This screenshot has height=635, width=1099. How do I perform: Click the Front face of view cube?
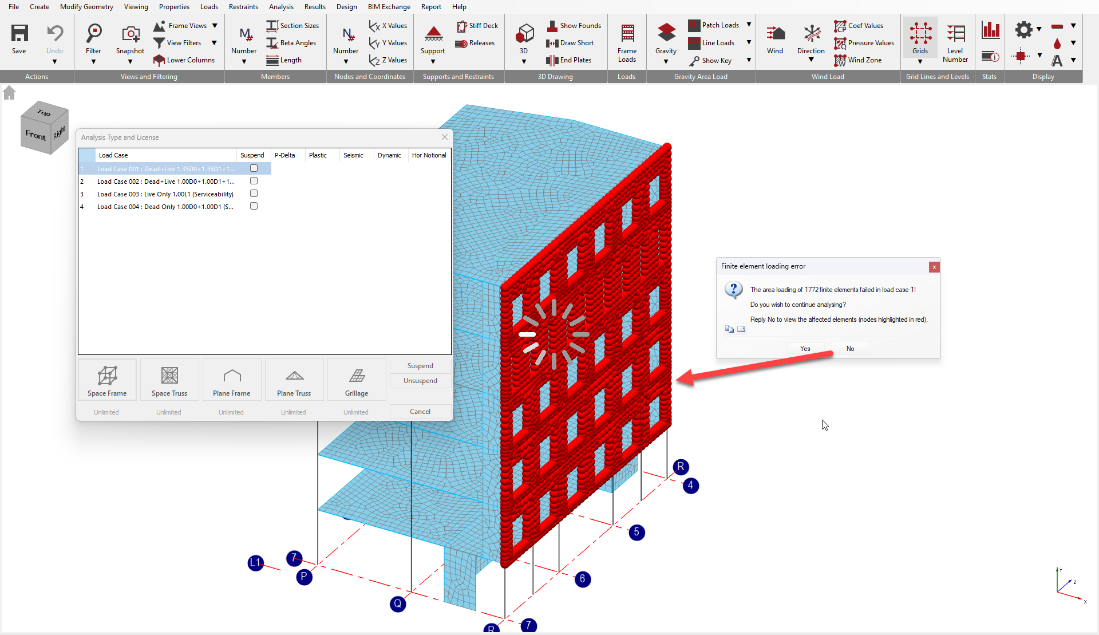point(35,135)
